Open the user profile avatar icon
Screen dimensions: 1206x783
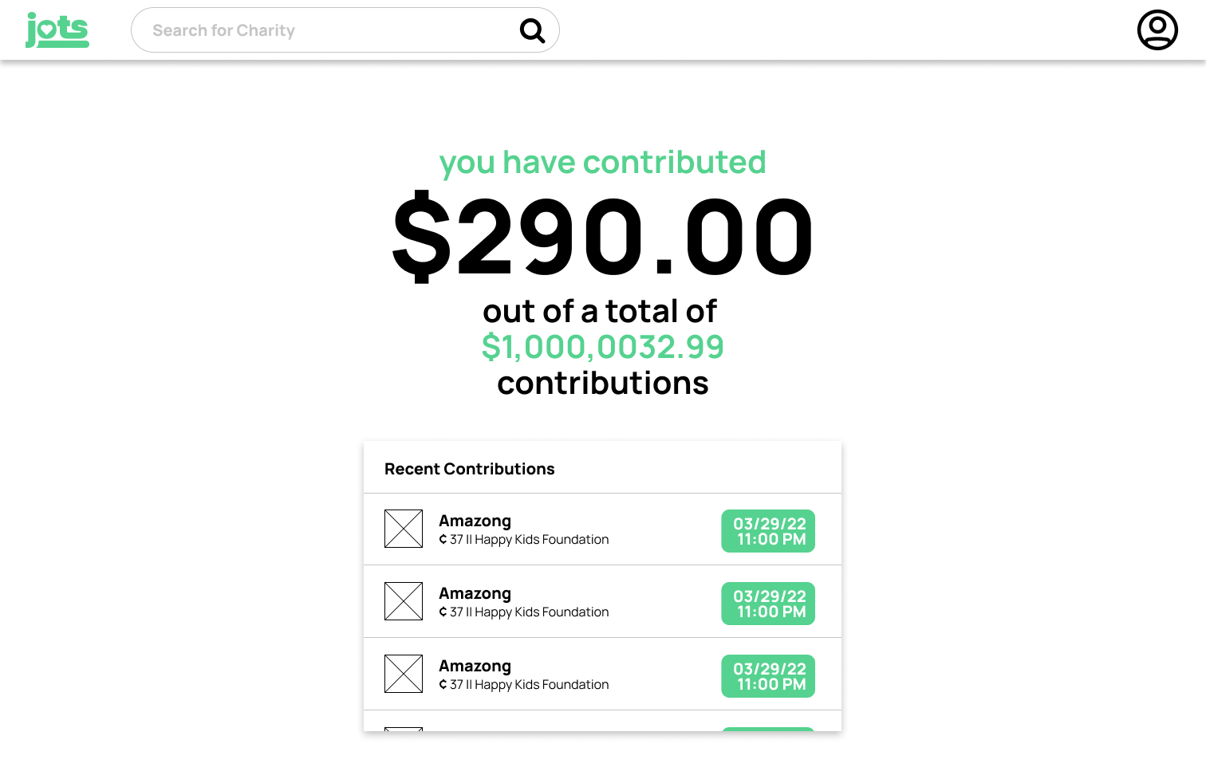point(1157,30)
